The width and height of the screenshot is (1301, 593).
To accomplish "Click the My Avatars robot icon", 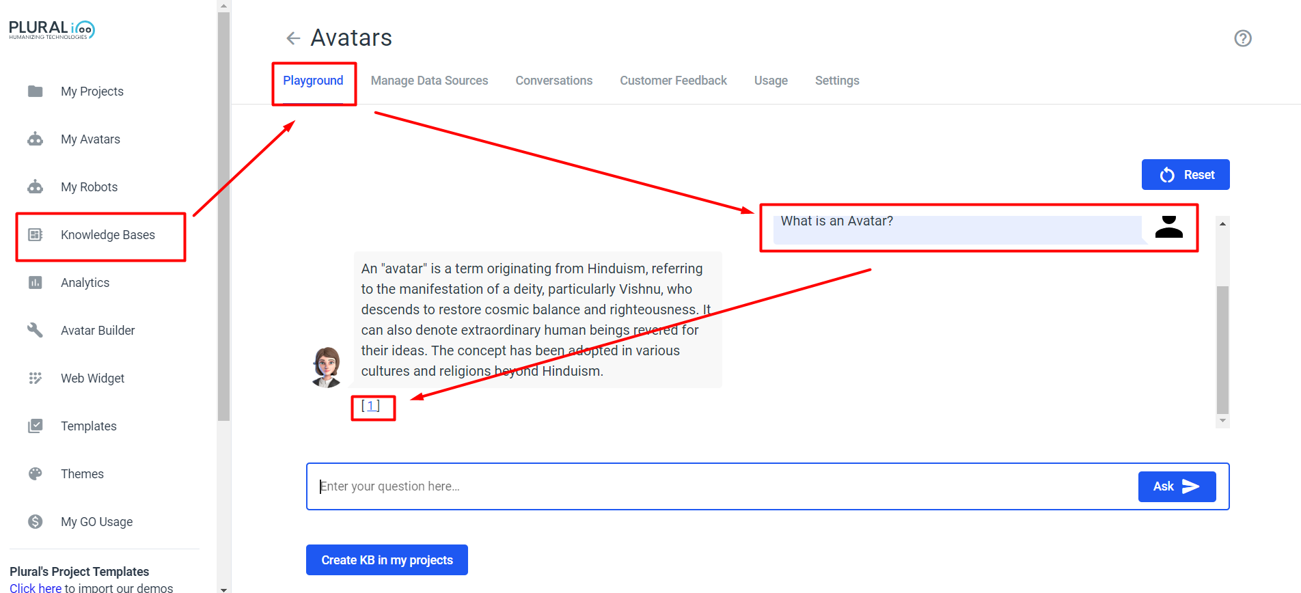I will click(x=36, y=139).
